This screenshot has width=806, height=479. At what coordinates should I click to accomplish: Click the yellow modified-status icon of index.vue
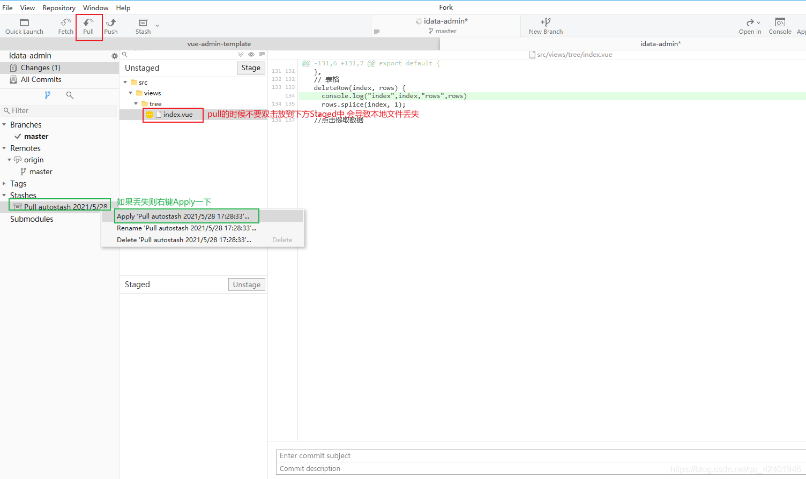pos(150,115)
